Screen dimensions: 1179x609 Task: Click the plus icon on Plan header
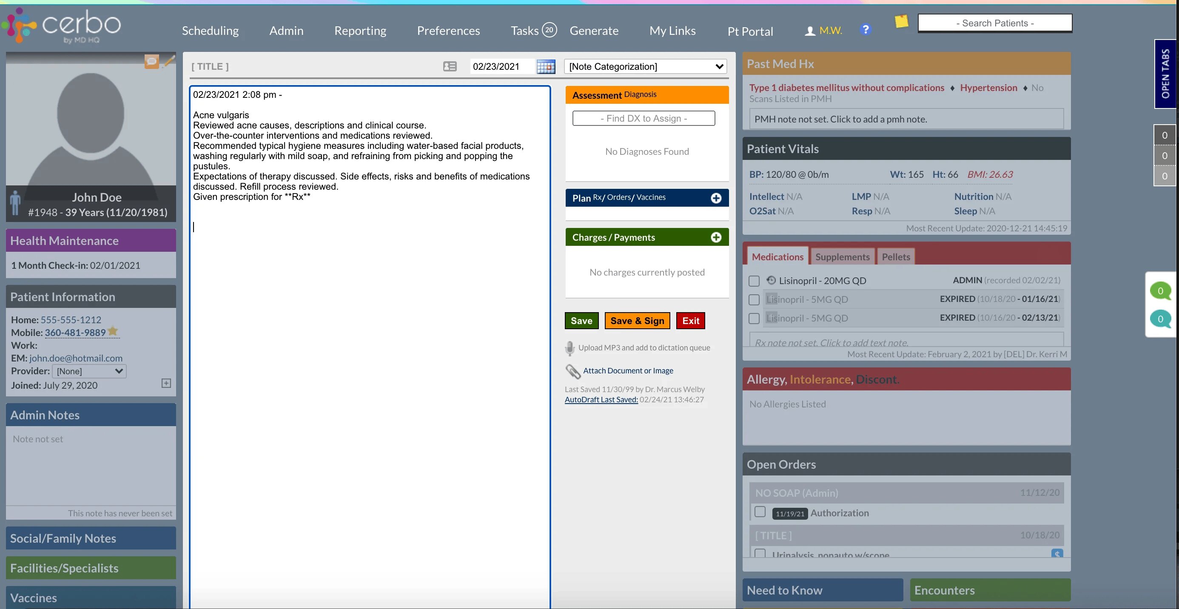[716, 198]
